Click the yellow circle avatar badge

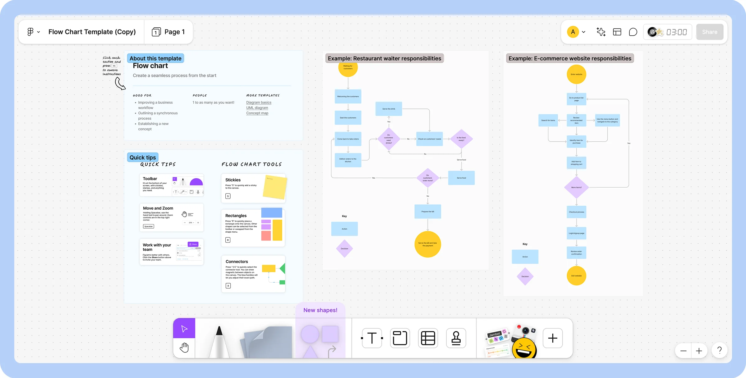click(x=573, y=32)
